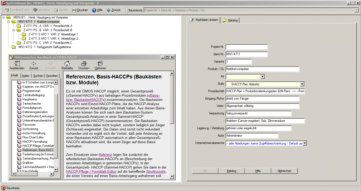The height and width of the screenshot is (191, 361).
Task: Switch to the Index help tab
Action: tap(26, 76)
